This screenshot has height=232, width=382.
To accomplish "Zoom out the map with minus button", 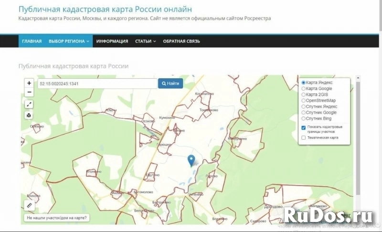I will [x=29, y=92].
